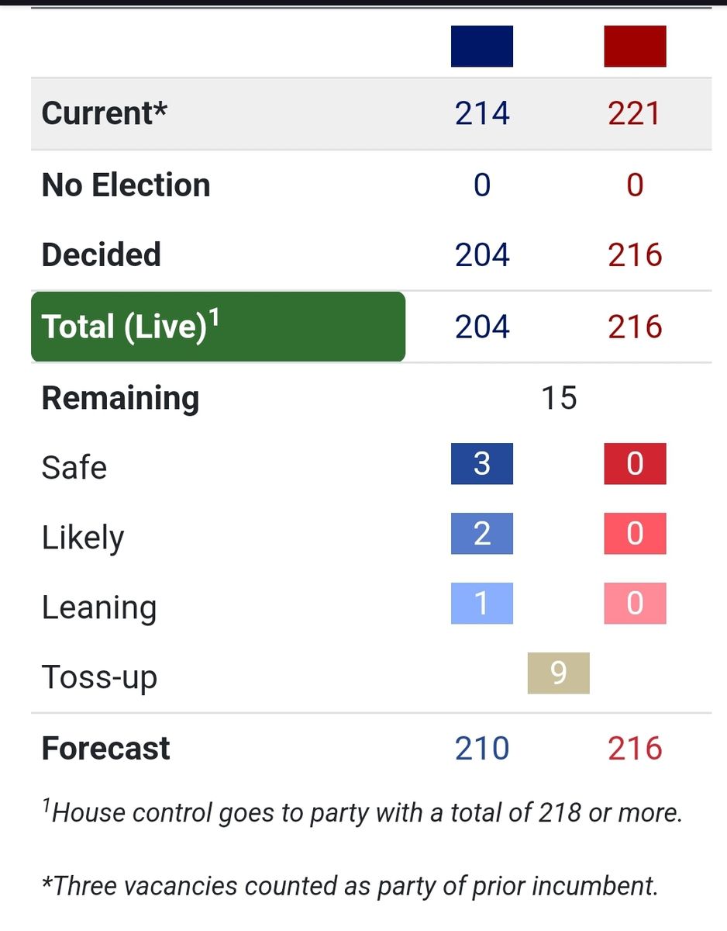The height and width of the screenshot is (931, 727).
Task: Select the pink Leaning box showing 0
Action: tap(635, 604)
